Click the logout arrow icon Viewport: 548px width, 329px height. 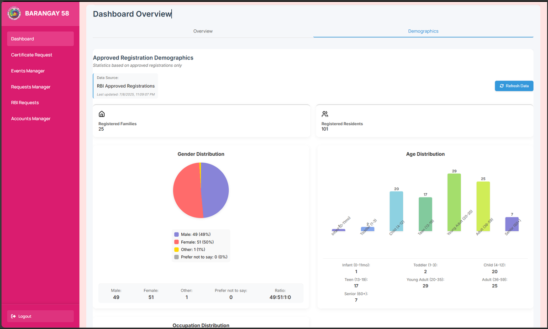tap(14, 316)
